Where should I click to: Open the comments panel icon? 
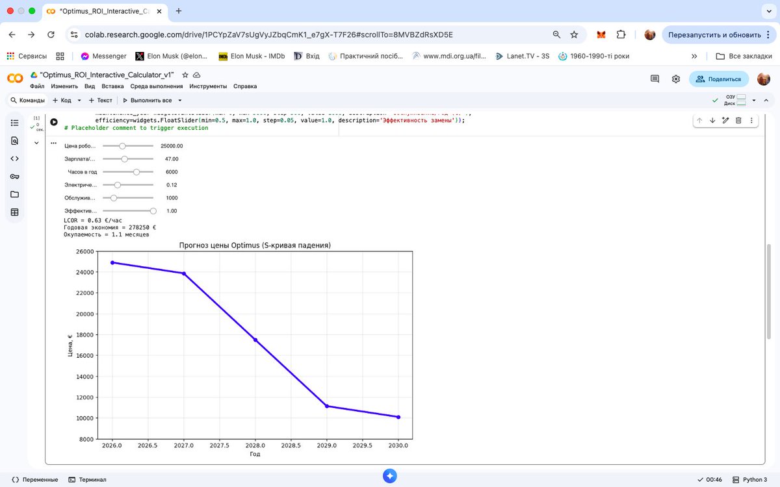tap(655, 79)
